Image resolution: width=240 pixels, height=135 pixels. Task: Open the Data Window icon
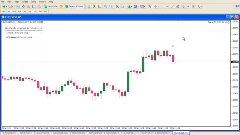23,6
